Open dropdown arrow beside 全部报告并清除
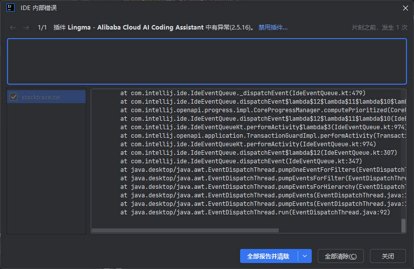Image resolution: width=414 pixels, height=269 pixels. point(305,256)
